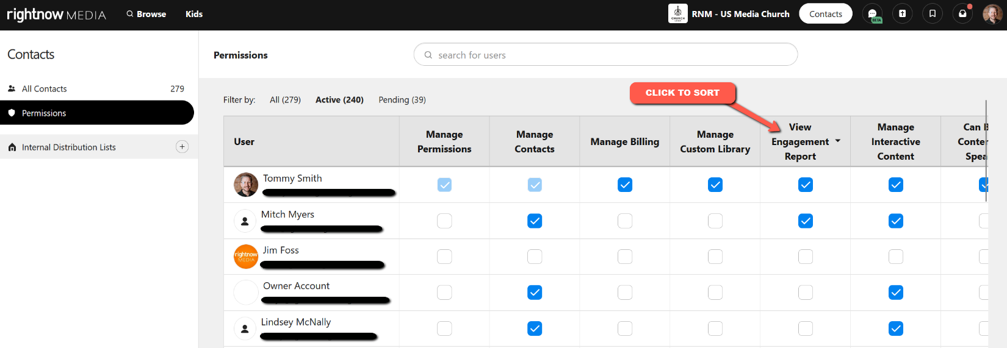Click the Browse search magnifier icon
This screenshot has width=1007, height=348.
pos(130,13)
